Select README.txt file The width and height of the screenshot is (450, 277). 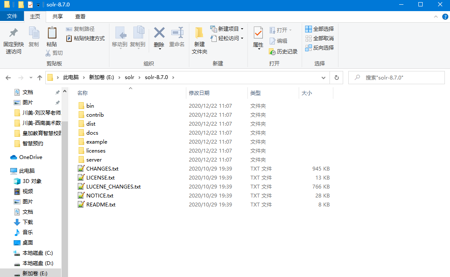click(x=101, y=205)
